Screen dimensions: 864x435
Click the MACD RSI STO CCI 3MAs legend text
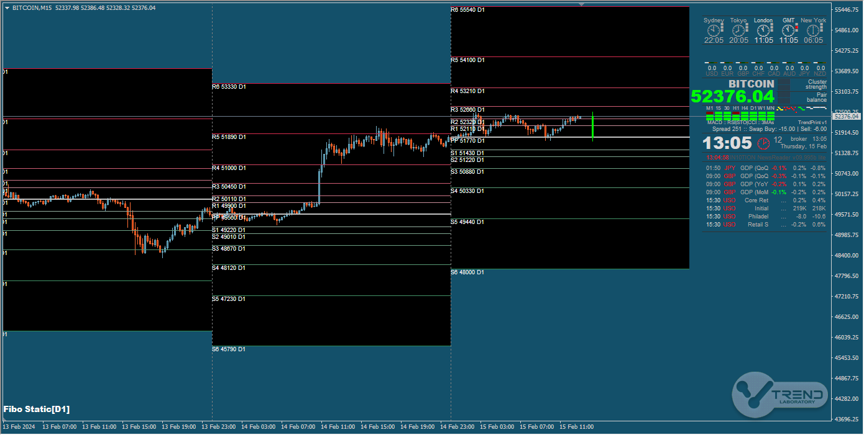pyautogui.click(x=740, y=122)
